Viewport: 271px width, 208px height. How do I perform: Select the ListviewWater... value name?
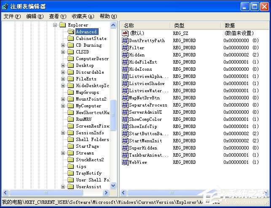pos(149,91)
